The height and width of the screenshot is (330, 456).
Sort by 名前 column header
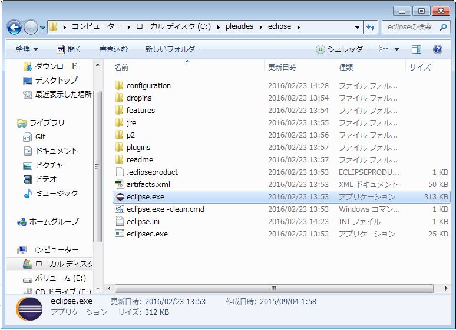coord(121,68)
